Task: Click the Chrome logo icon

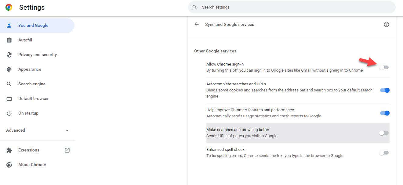Action: point(9,8)
